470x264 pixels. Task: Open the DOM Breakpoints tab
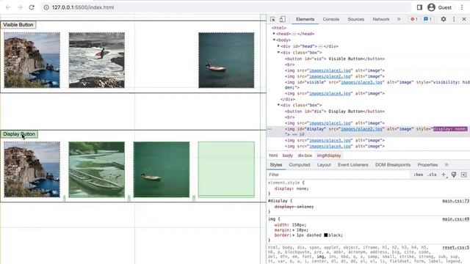pyautogui.click(x=393, y=165)
